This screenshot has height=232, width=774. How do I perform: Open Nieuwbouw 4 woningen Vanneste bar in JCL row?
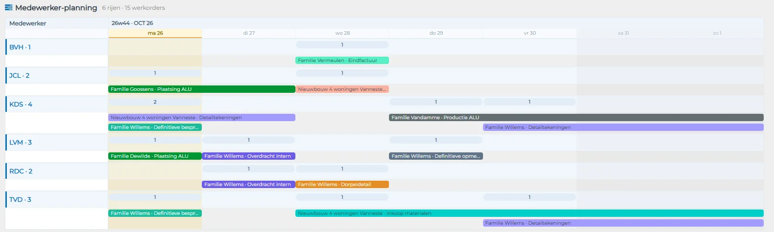342,89
